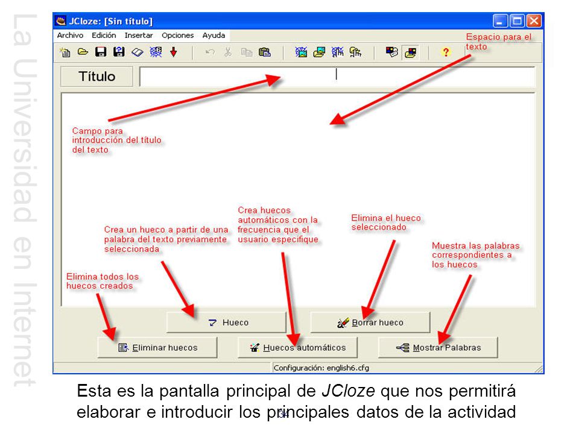Click the insert picture from local file icon
The image size is (579, 434).
point(319,52)
